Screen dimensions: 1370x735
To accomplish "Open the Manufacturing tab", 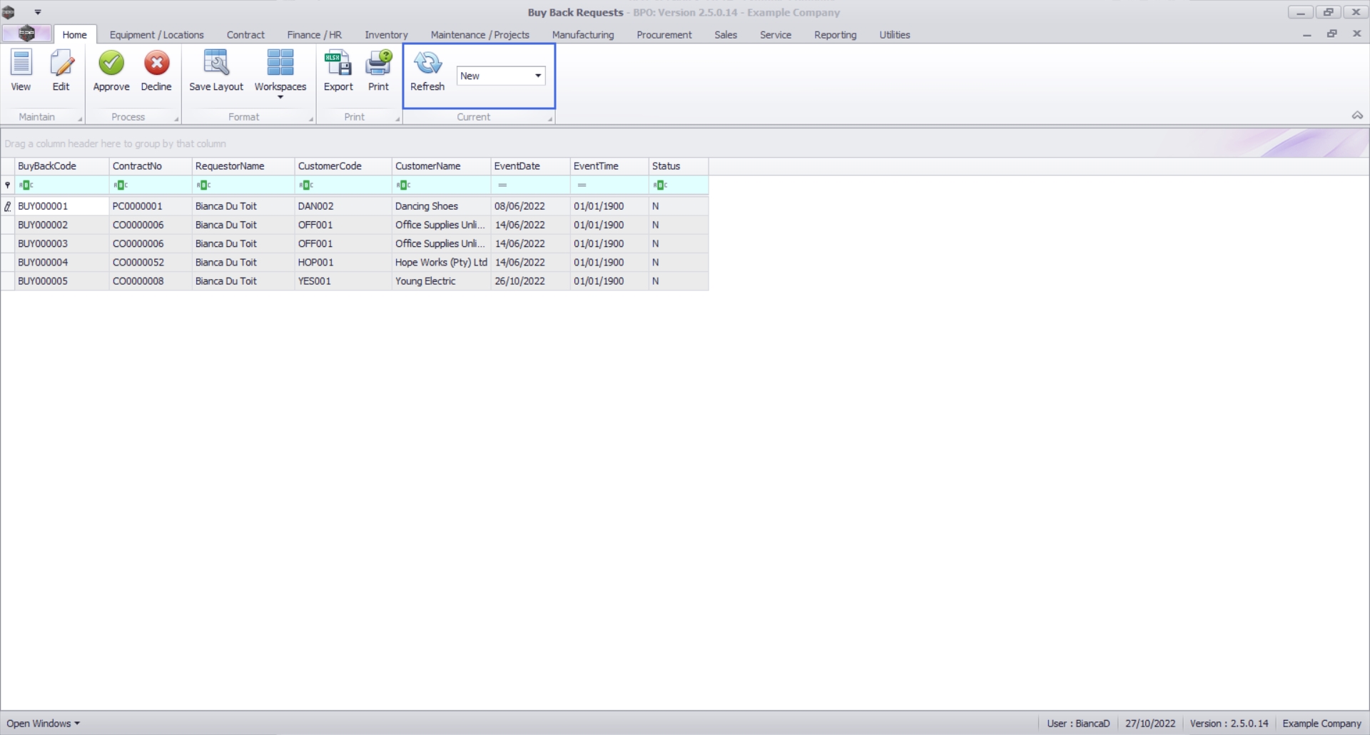I will (x=582, y=34).
